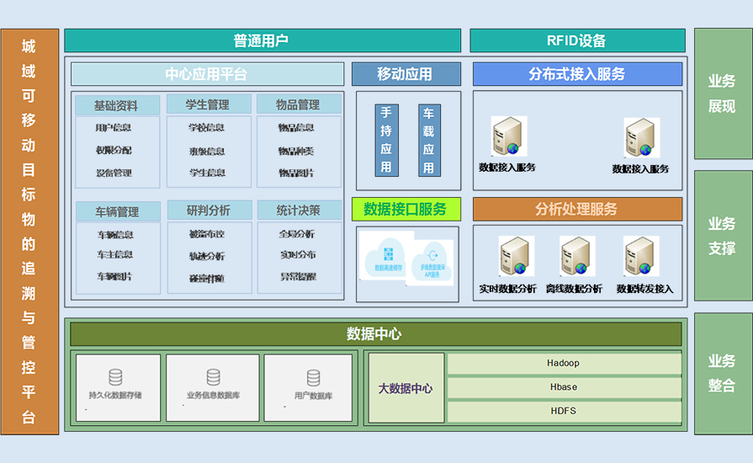Image resolution: width=753 pixels, height=463 pixels.
Task: Click the Hadoop row
Action: (x=564, y=364)
